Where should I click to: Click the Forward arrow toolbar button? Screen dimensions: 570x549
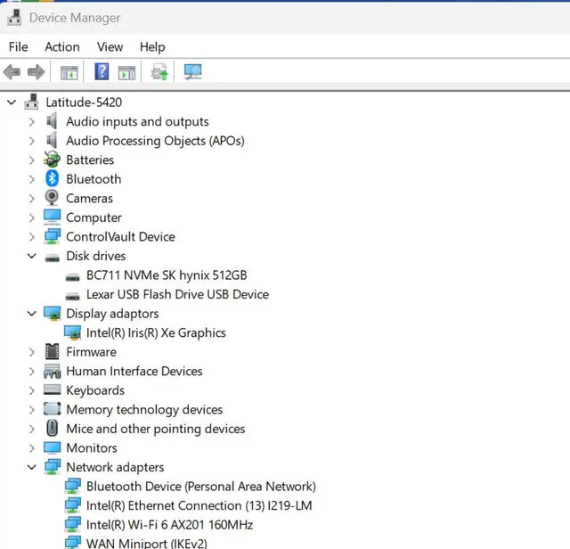36,71
